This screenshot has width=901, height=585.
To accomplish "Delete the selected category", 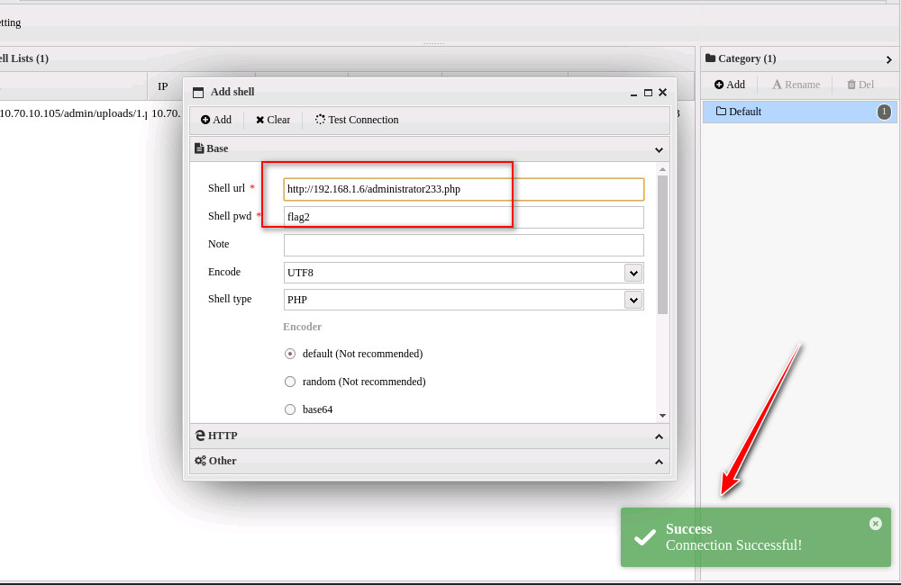I will (x=860, y=85).
